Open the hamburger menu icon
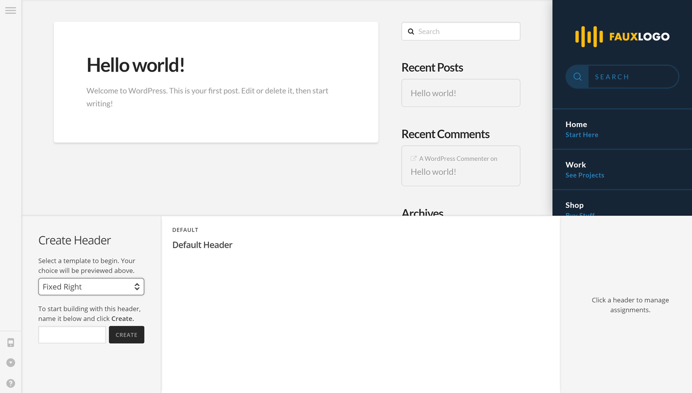Screen dimensions: 692x393 point(10,10)
